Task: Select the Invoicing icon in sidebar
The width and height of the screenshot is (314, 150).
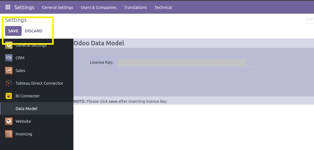Action: [x=9, y=134]
